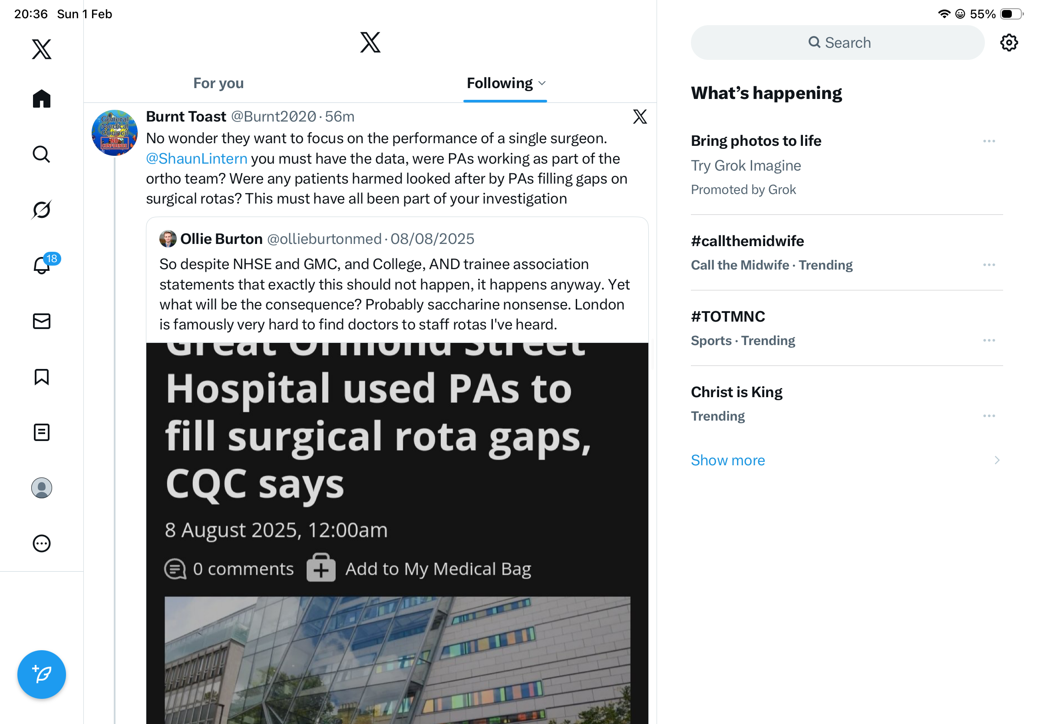Screen dimensions: 1037x724
Task: Open Explore search icon in sidebar
Action: coord(42,155)
